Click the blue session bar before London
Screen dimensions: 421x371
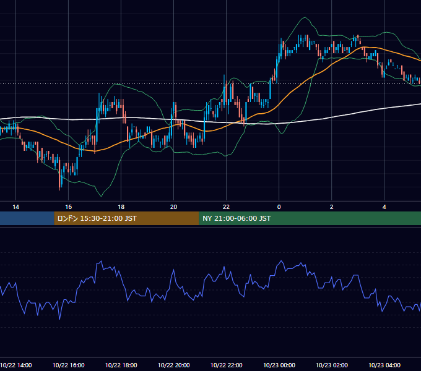click(27, 218)
